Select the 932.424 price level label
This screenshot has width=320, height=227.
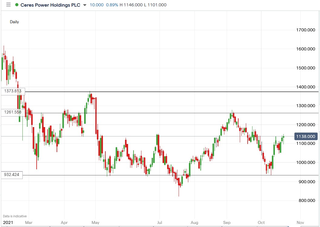[12, 174]
